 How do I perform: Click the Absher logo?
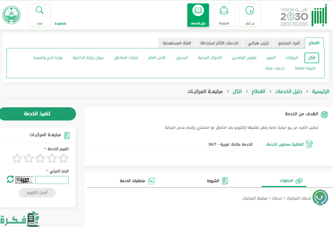pyautogui.click(x=319, y=15)
